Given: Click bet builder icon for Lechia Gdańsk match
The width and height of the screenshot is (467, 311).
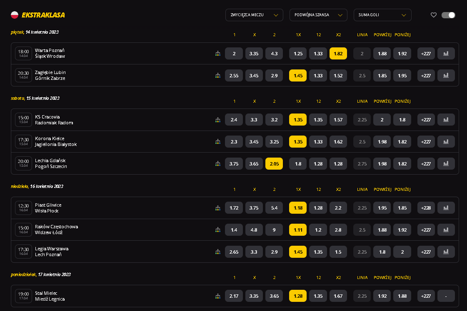Looking at the screenshot, I should click(x=218, y=163).
